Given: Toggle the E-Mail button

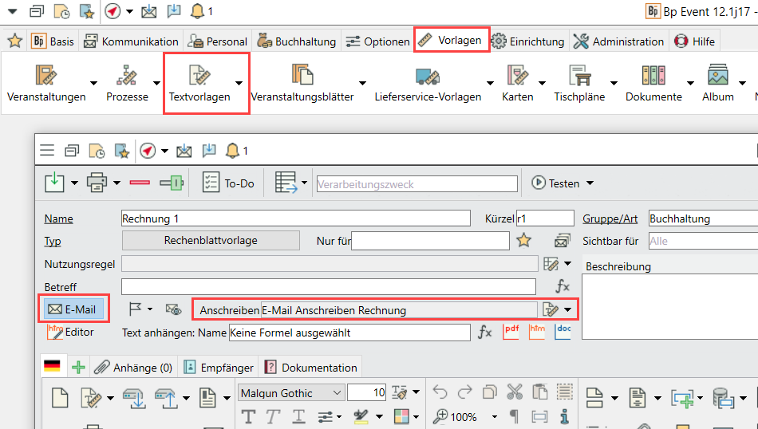Looking at the screenshot, I should (73, 309).
